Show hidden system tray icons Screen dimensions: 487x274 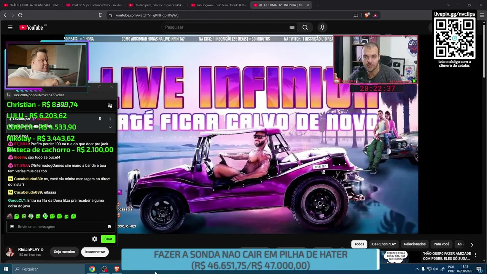(x=417, y=269)
